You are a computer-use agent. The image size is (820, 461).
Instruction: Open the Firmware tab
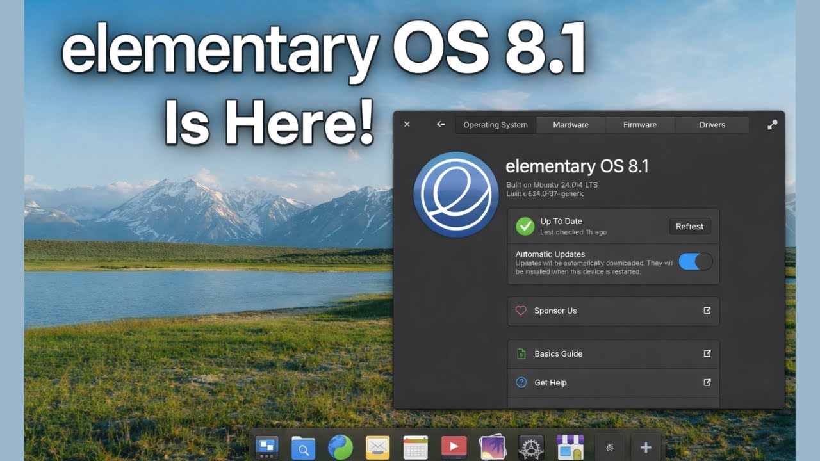tap(640, 125)
